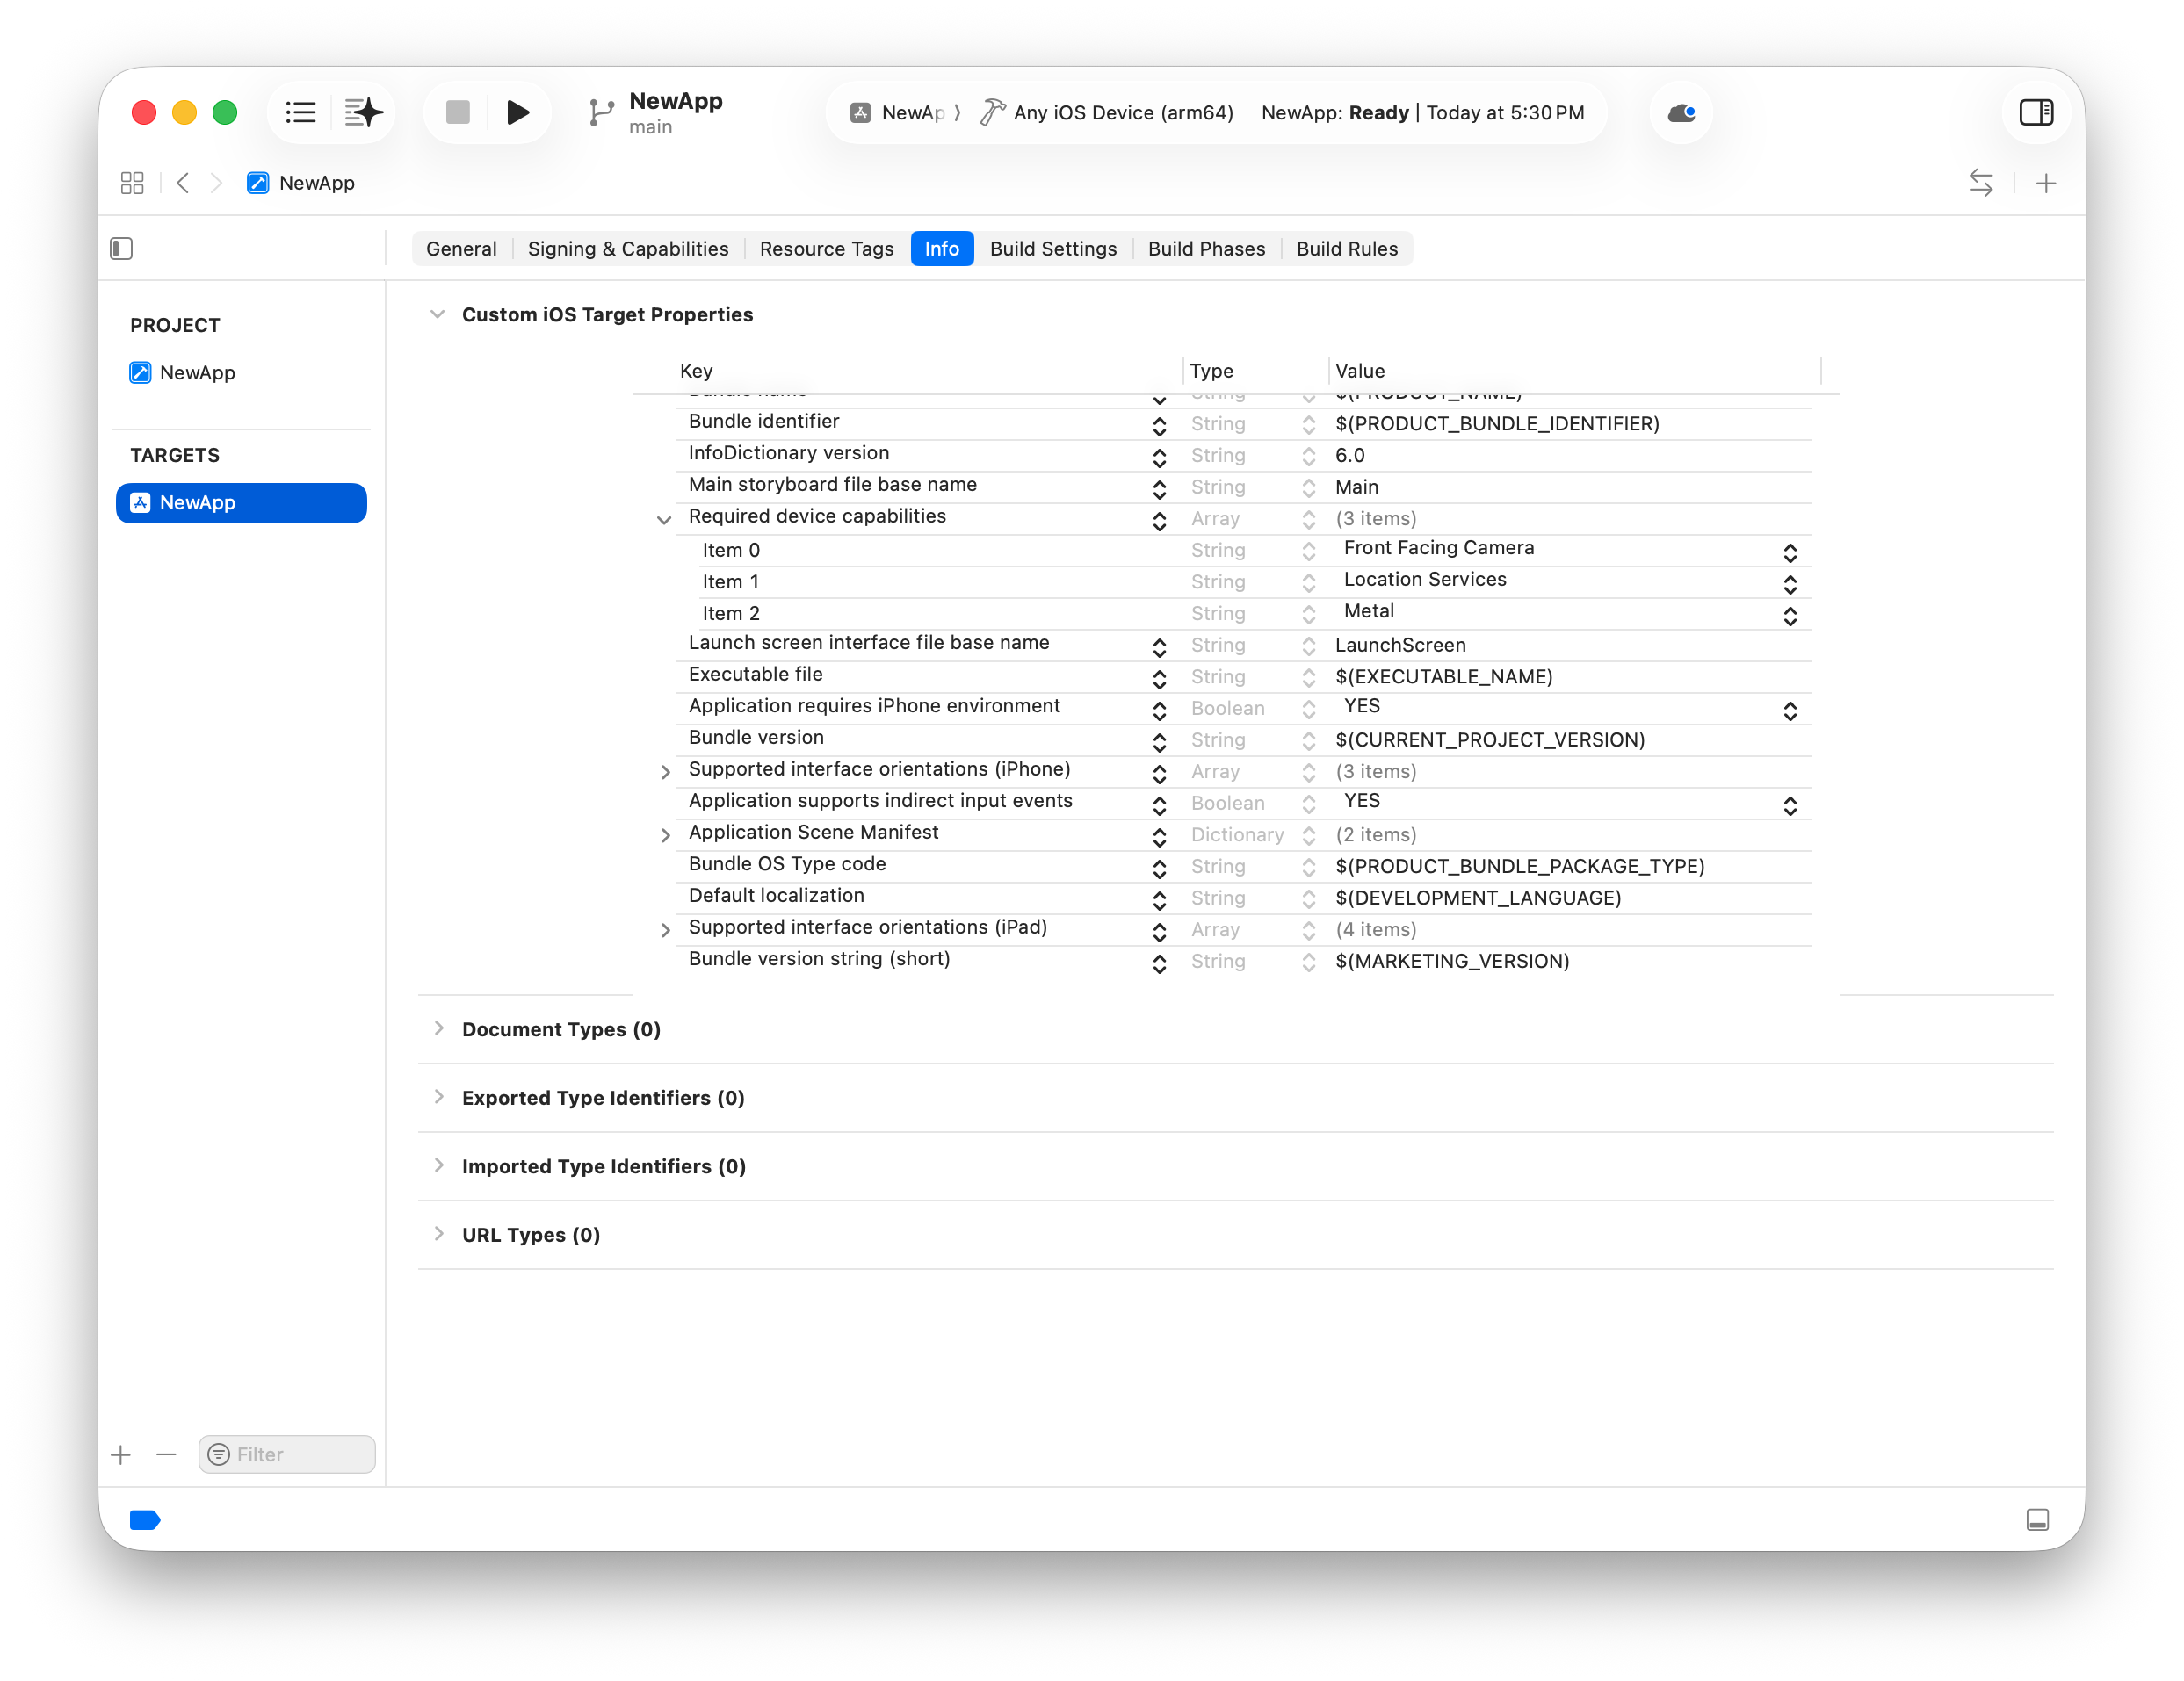Add a new target with plus button
Screen dimensions: 2184x1681
[121, 1454]
